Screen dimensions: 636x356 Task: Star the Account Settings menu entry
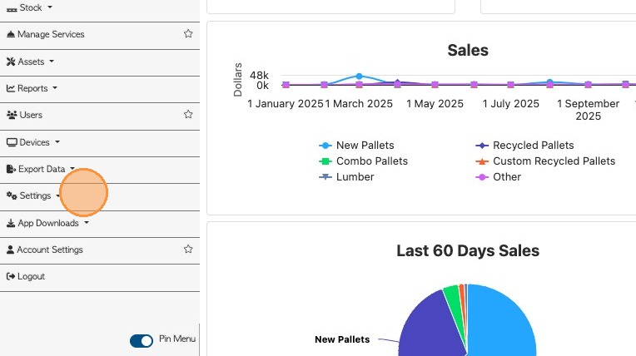(188, 250)
